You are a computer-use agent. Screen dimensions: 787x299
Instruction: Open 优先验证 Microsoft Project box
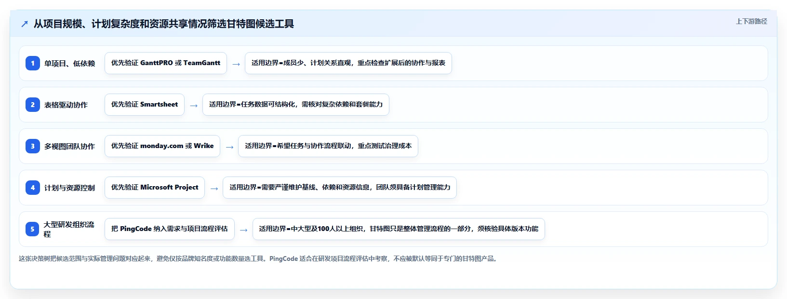(155, 188)
